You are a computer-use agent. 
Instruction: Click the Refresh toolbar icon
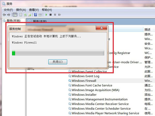coord(25,15)
